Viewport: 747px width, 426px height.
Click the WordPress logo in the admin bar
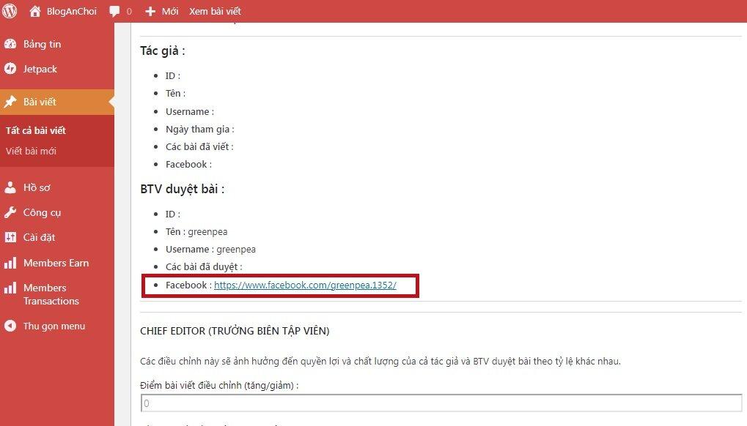pos(10,11)
